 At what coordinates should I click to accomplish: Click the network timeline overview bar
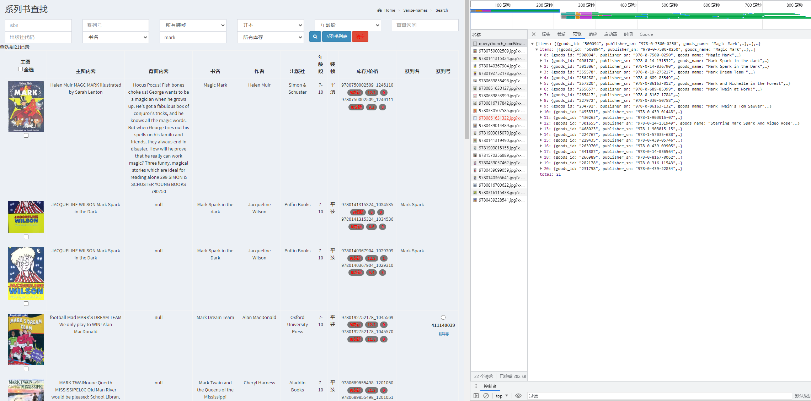pyautogui.click(x=641, y=15)
